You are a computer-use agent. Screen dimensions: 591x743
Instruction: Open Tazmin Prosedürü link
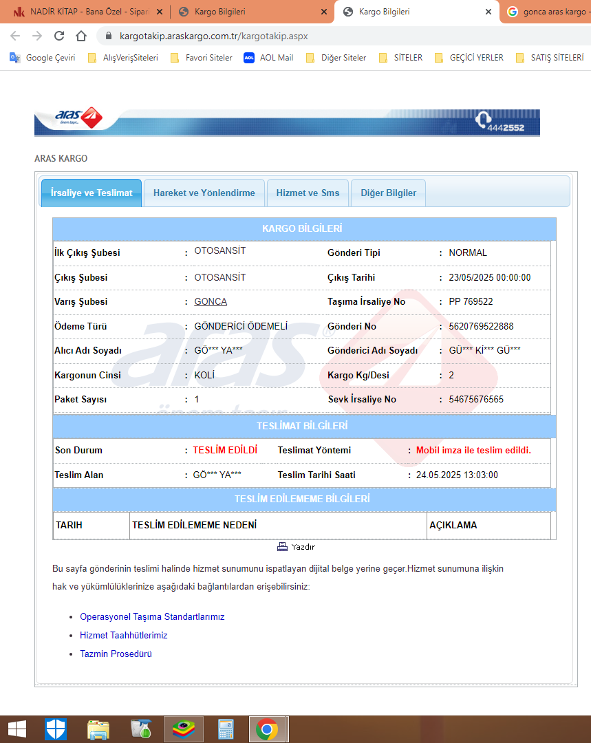coord(116,654)
